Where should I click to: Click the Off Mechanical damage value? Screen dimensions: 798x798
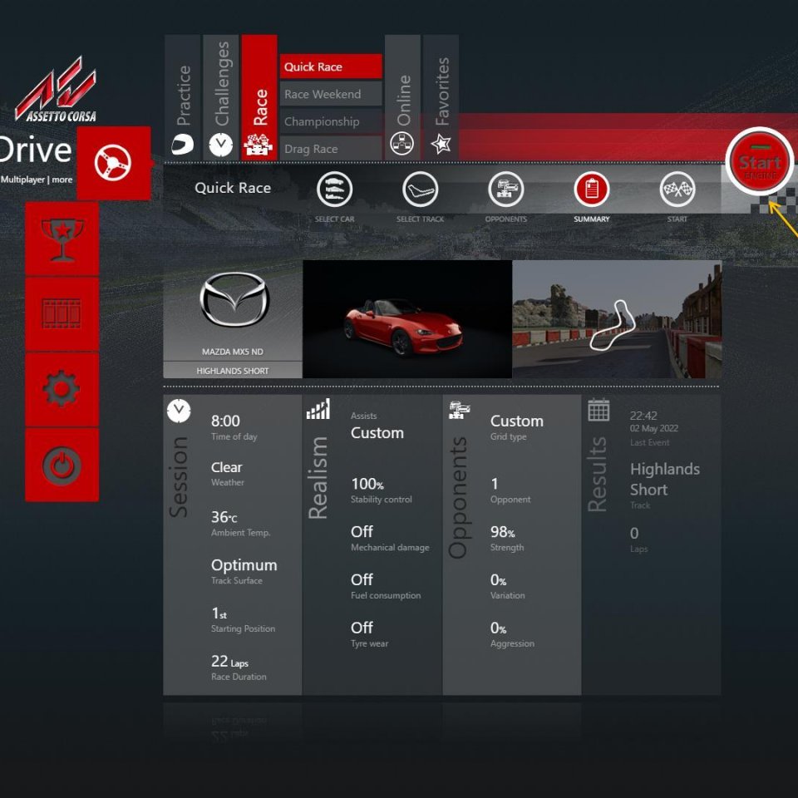tap(362, 531)
